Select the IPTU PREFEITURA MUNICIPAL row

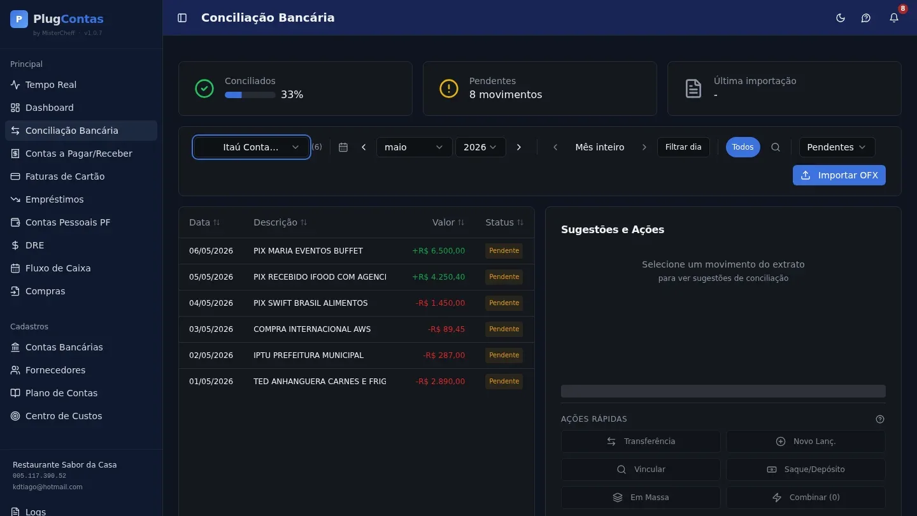tap(357, 355)
